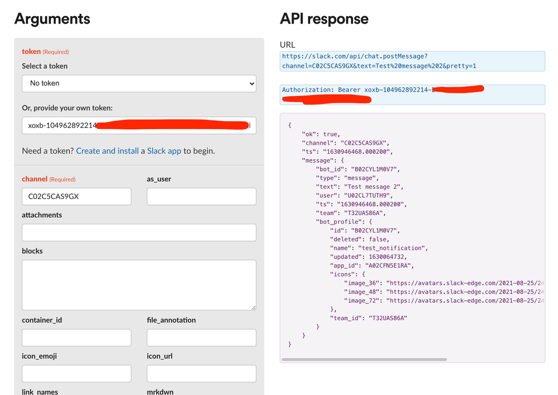Click inside the blocks text area
The width and height of the screenshot is (558, 395).
click(139, 285)
